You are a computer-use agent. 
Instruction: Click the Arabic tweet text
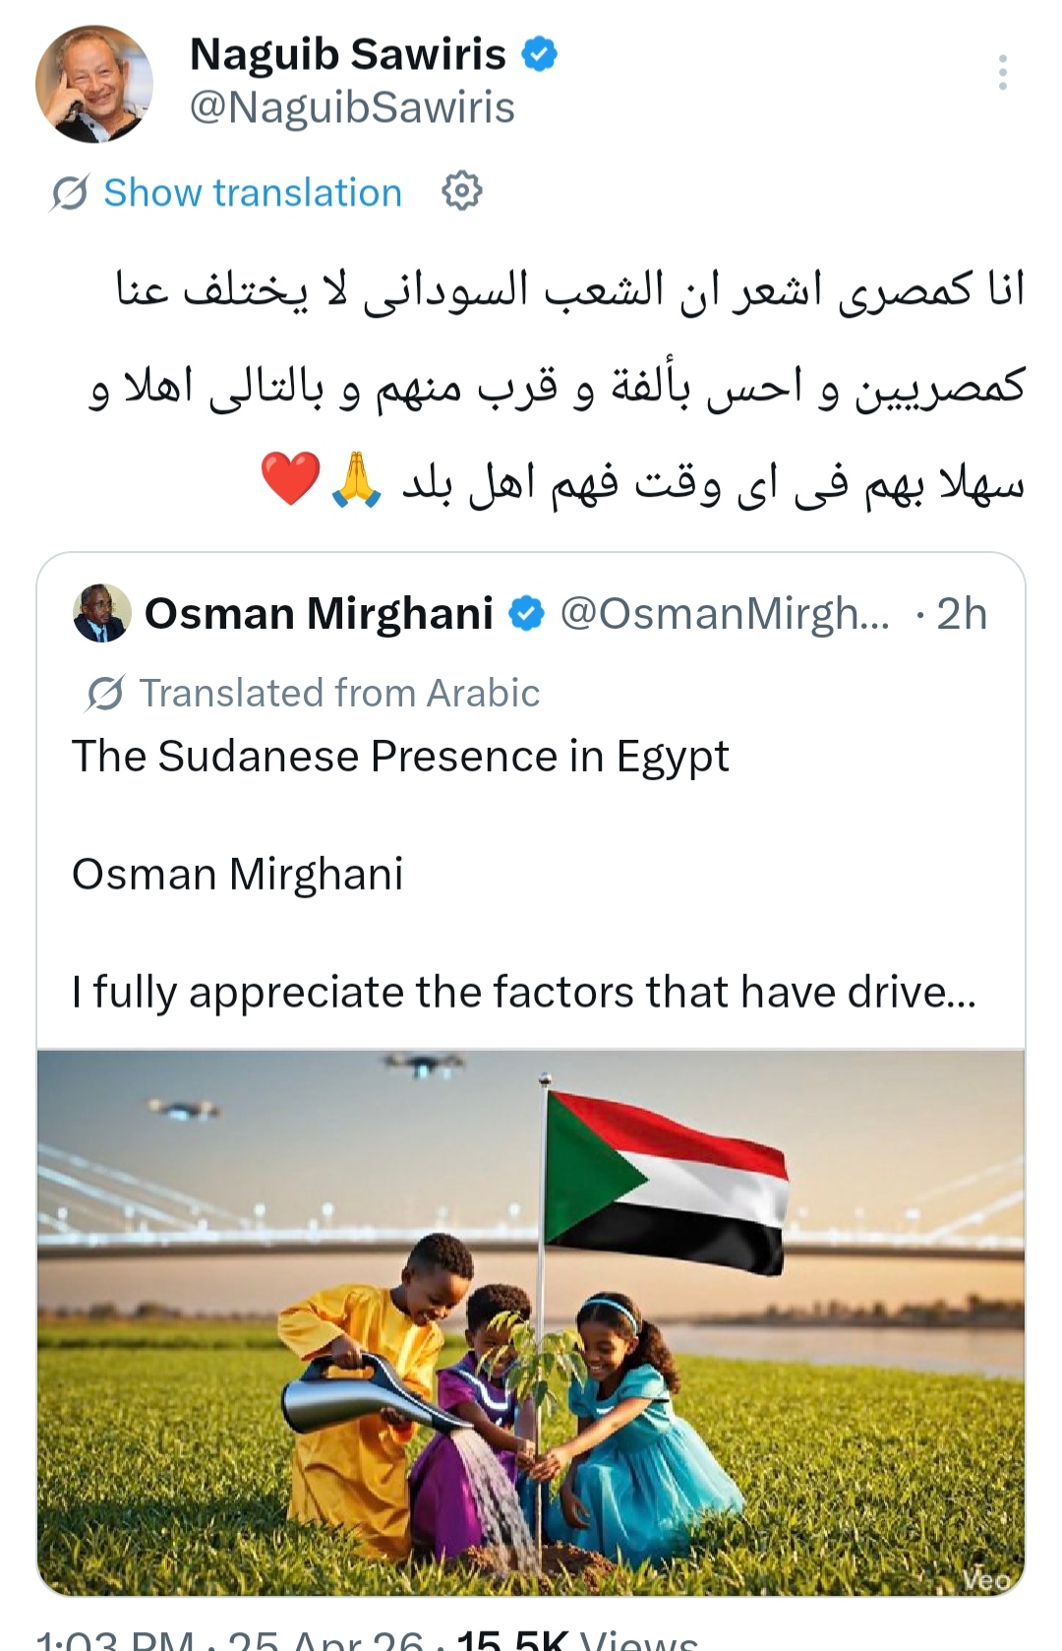(x=570, y=386)
